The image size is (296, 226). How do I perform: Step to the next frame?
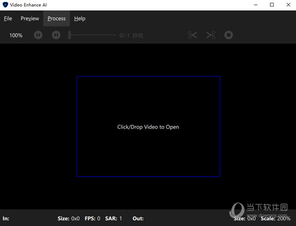click(56, 35)
